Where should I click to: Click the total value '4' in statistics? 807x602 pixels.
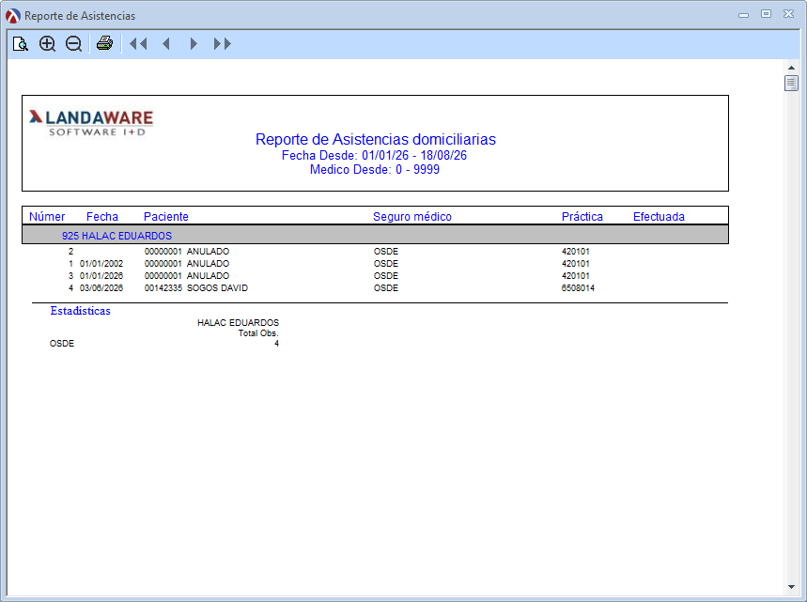(x=276, y=344)
